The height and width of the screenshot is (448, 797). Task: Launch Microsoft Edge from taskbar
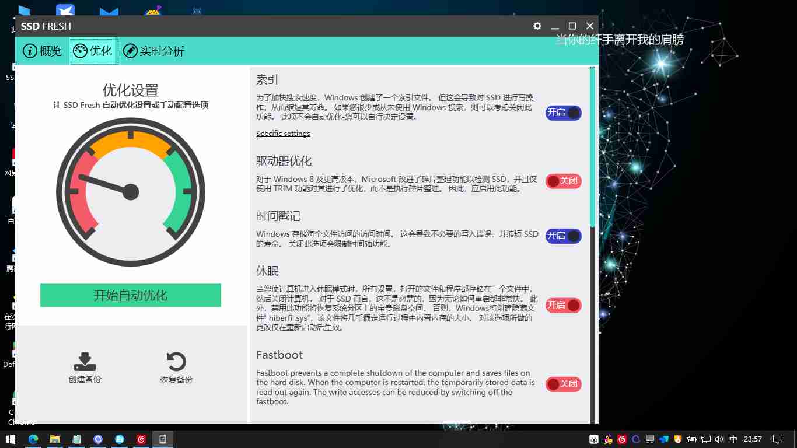(33, 439)
